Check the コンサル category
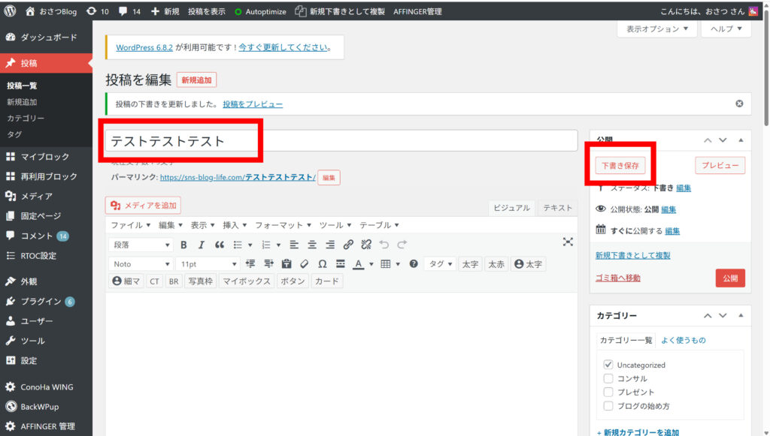770x436 pixels. pyautogui.click(x=608, y=378)
